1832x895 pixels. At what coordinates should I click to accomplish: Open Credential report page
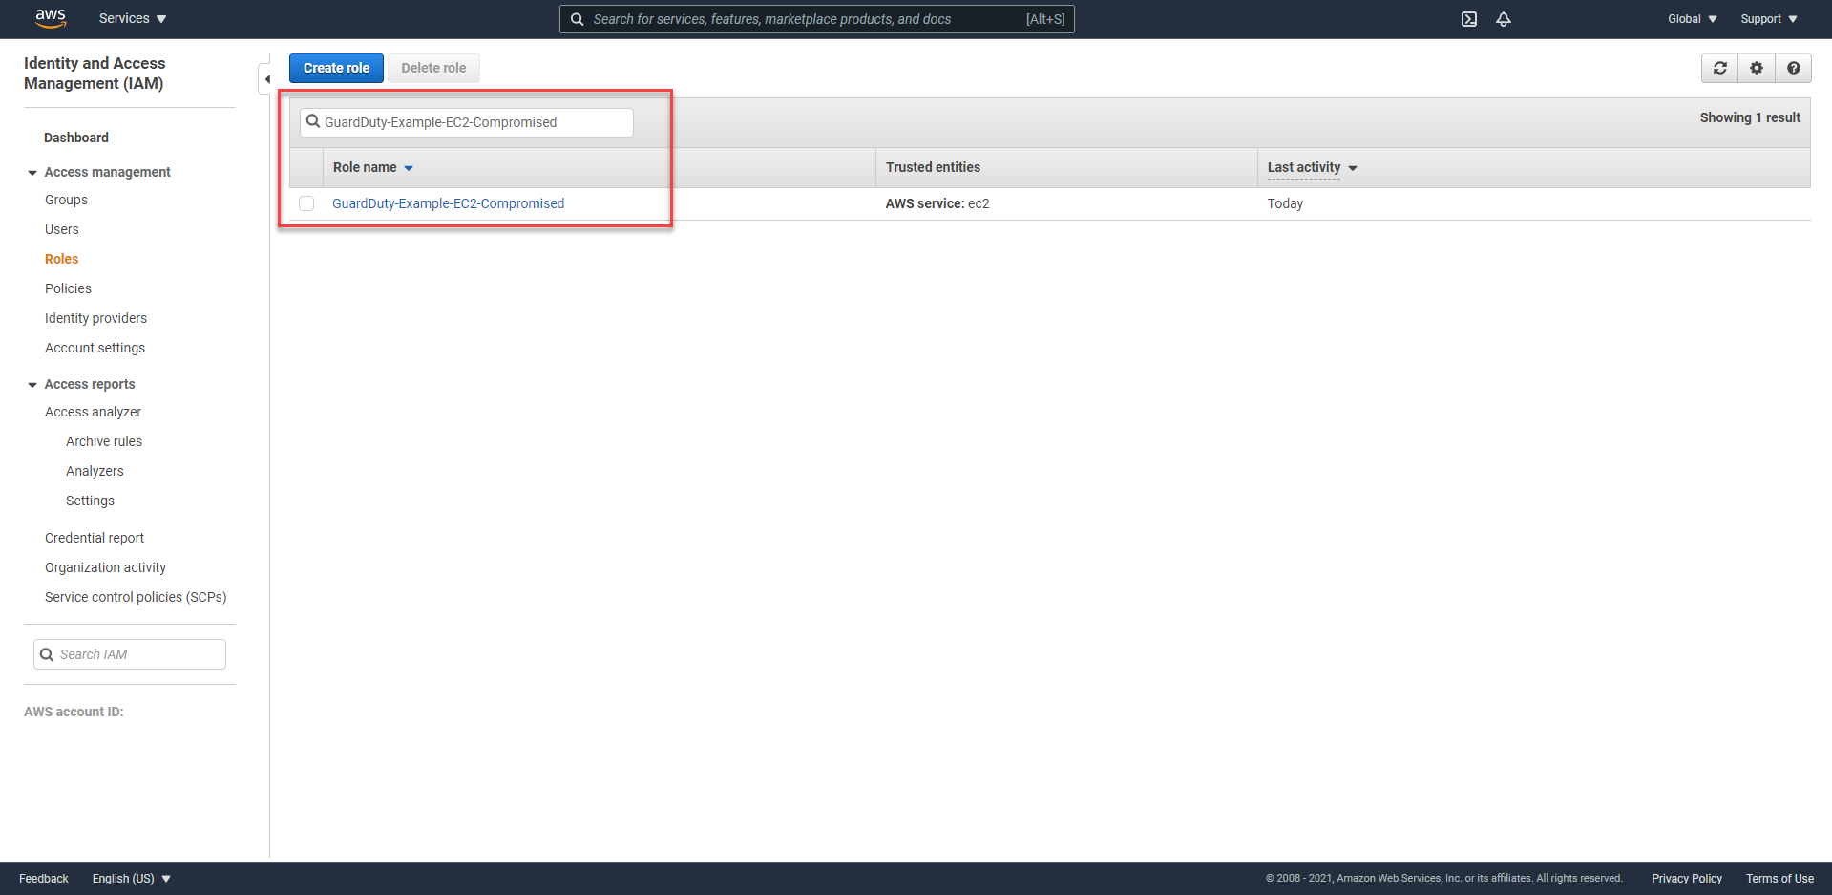(95, 538)
